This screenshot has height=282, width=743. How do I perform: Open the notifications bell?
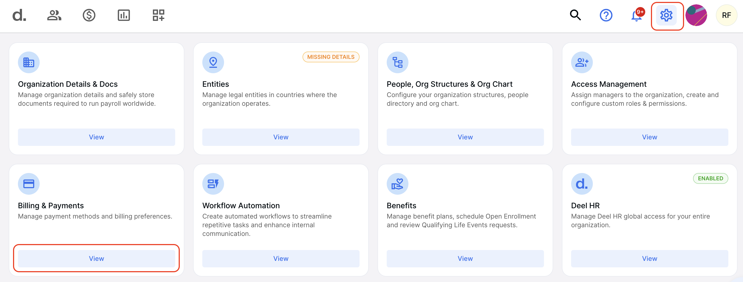coord(637,16)
